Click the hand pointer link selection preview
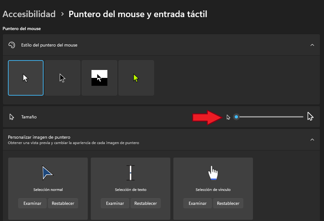 (x=213, y=173)
